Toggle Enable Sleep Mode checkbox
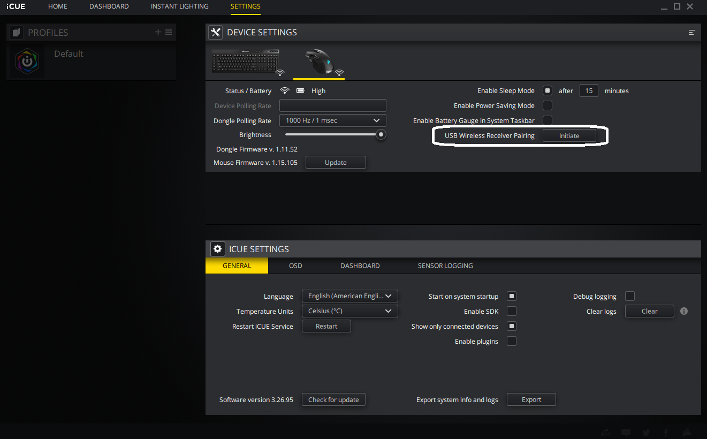707x439 pixels. point(548,90)
